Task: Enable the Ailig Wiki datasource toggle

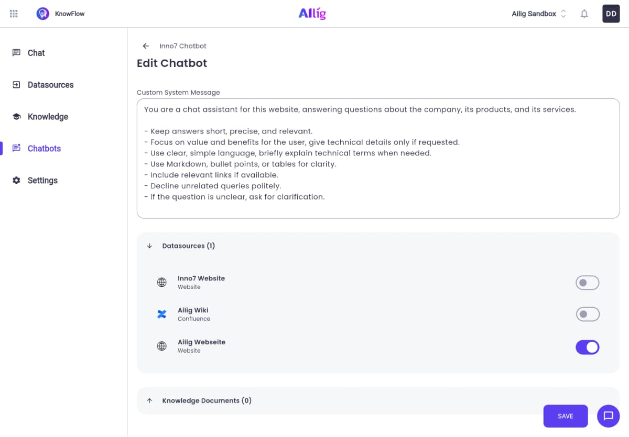Action: coord(587,315)
